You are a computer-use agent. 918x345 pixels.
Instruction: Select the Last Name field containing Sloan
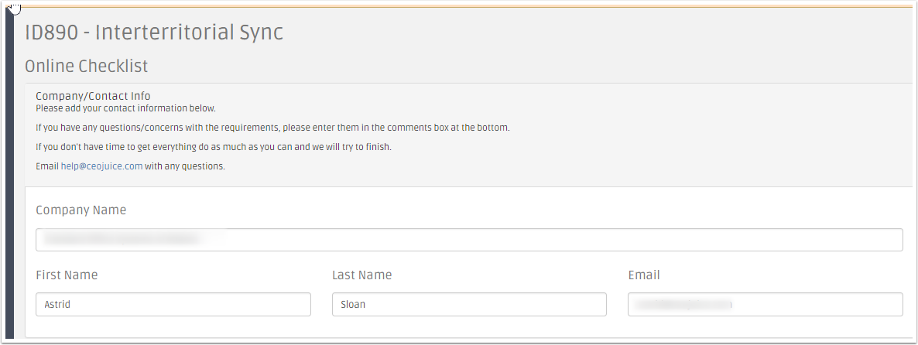469,305
